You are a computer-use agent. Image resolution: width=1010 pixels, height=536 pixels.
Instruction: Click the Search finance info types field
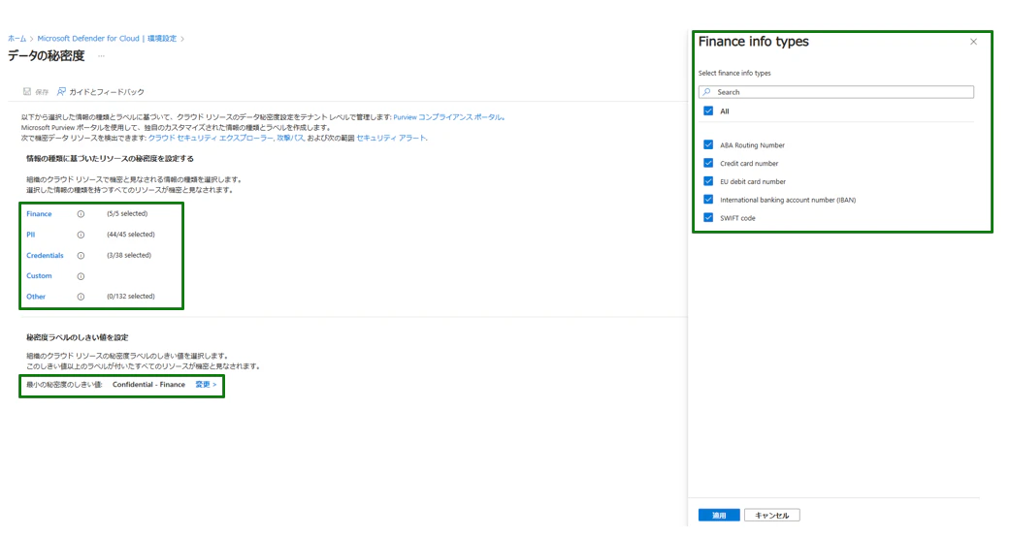click(x=836, y=92)
